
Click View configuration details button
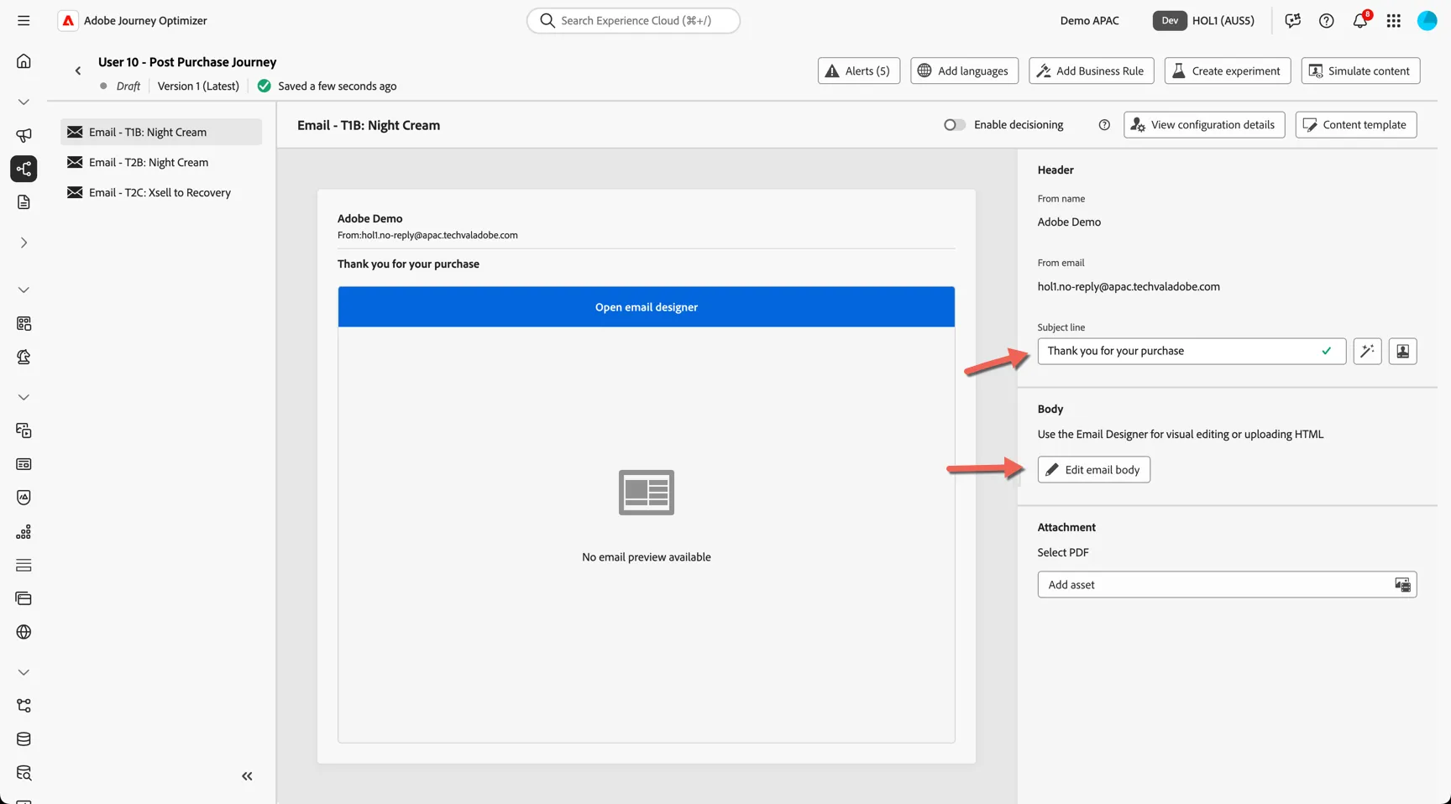[1204, 124]
